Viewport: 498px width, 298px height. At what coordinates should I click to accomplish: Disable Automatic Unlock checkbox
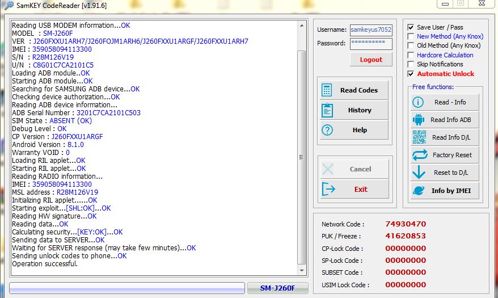click(x=411, y=74)
